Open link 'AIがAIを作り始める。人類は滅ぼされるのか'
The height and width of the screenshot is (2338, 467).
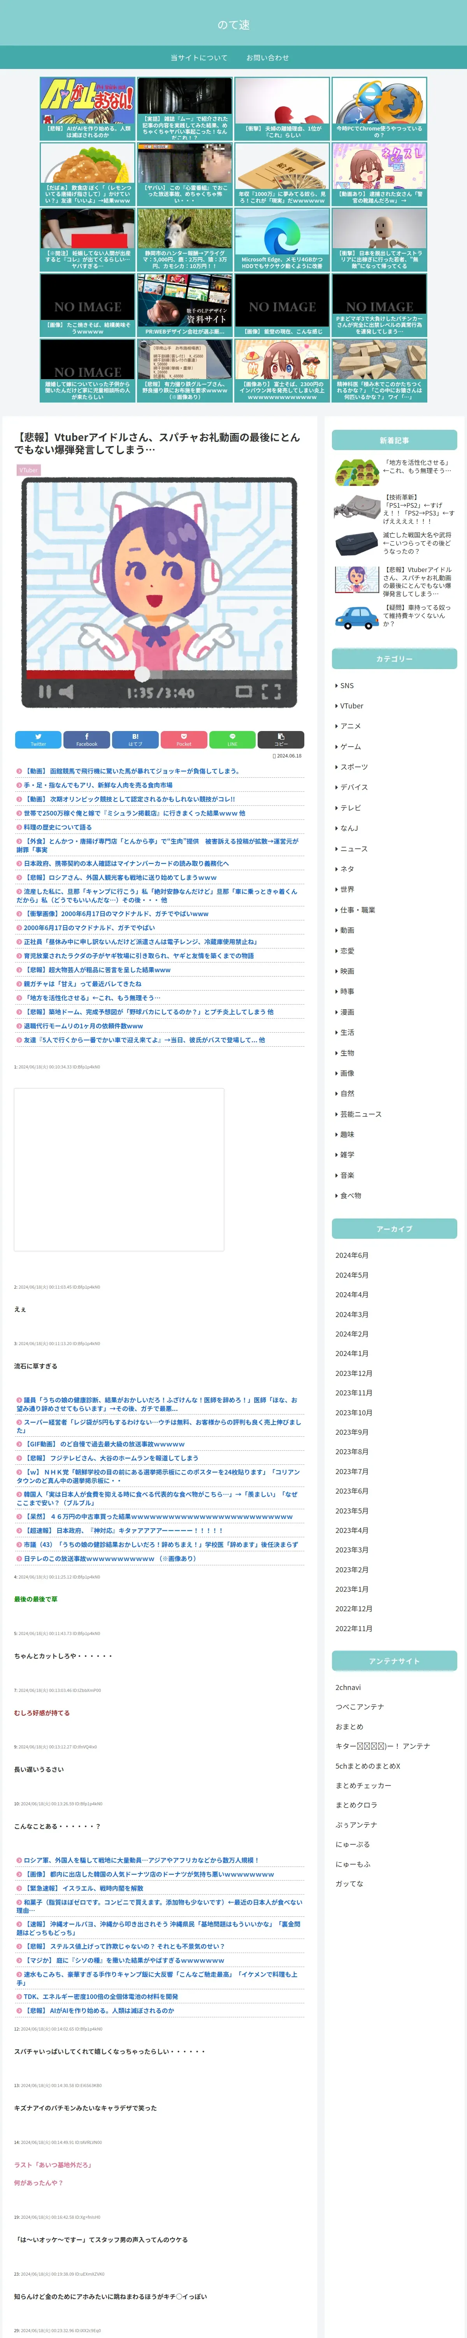(x=99, y=2010)
